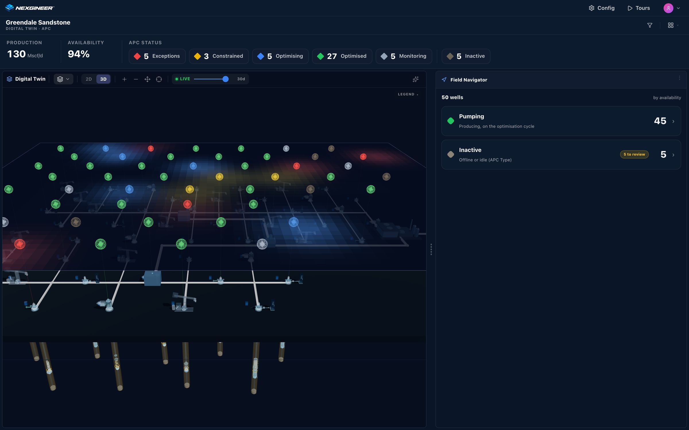Expand the Inactive wells group

(x=561, y=155)
